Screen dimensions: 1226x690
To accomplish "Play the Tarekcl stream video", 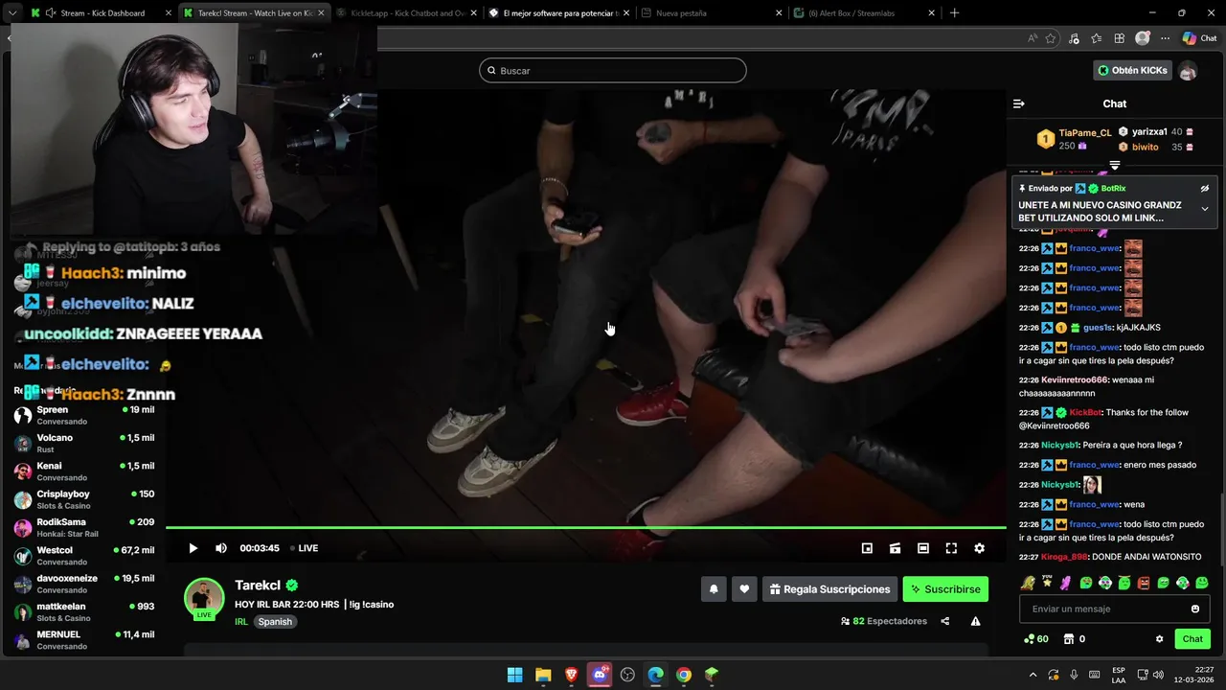I will tap(193, 548).
